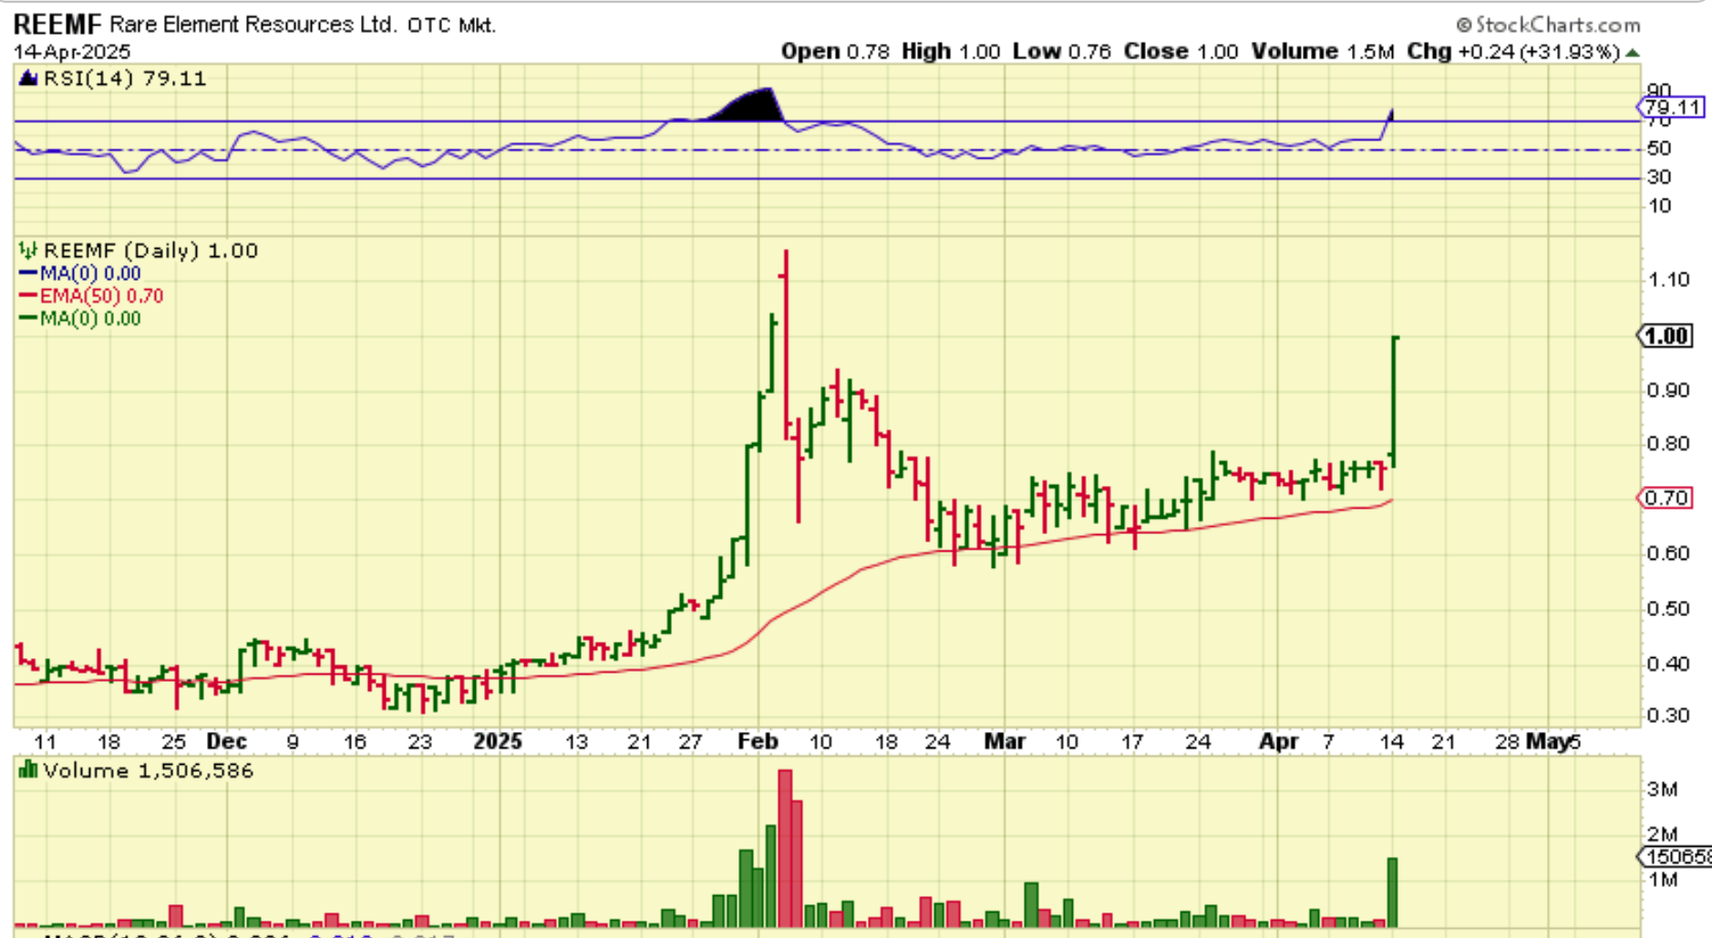Click the green MA(0) 0.00 legend text

(90, 318)
